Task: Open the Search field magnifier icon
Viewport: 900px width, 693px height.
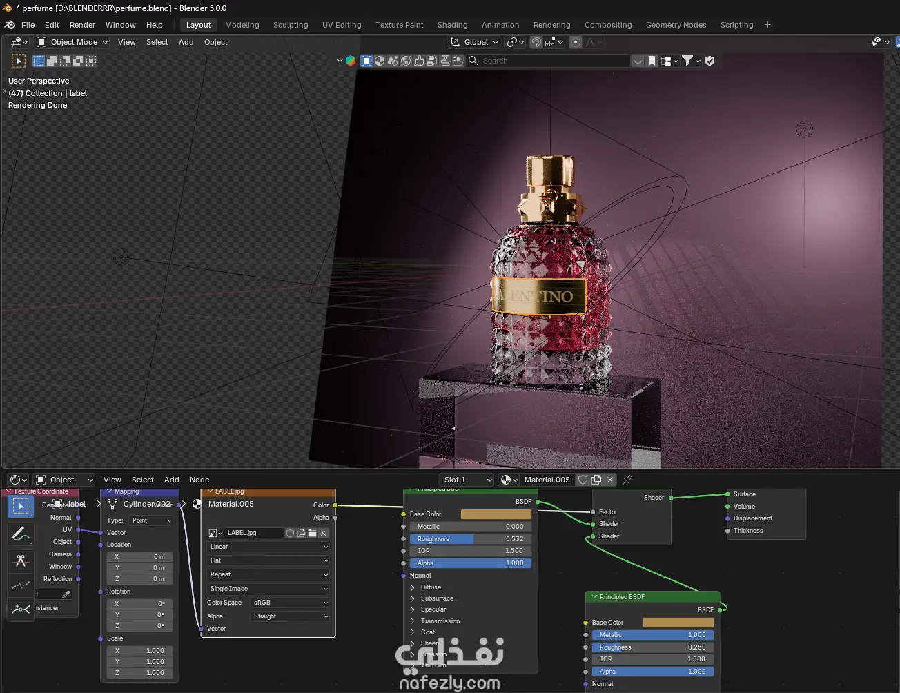Action: pyautogui.click(x=473, y=61)
